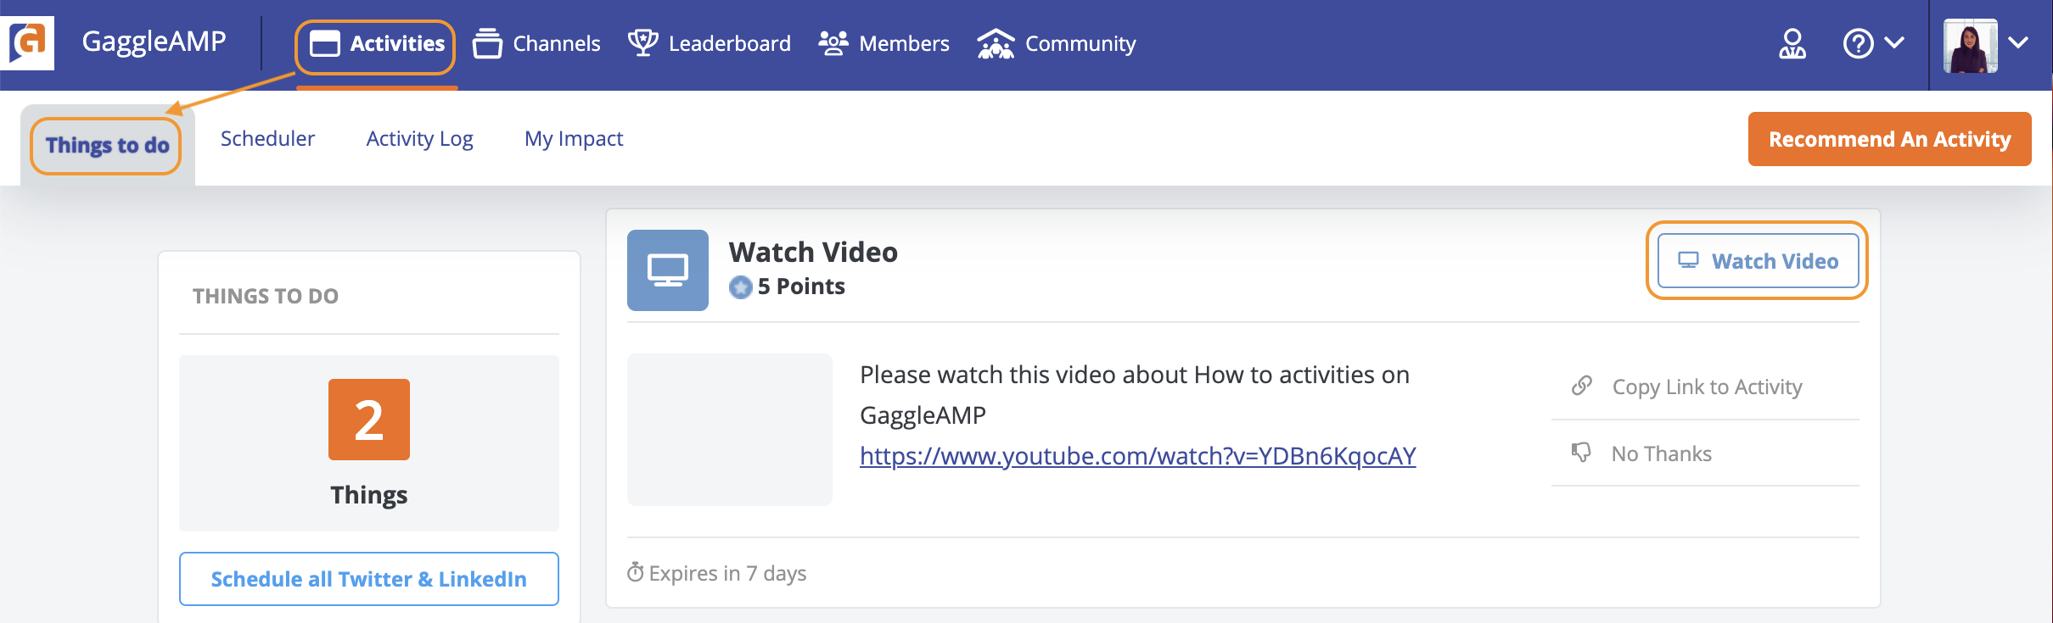Select the Leaderboard trophy icon
The image size is (2053, 623).
point(643,42)
